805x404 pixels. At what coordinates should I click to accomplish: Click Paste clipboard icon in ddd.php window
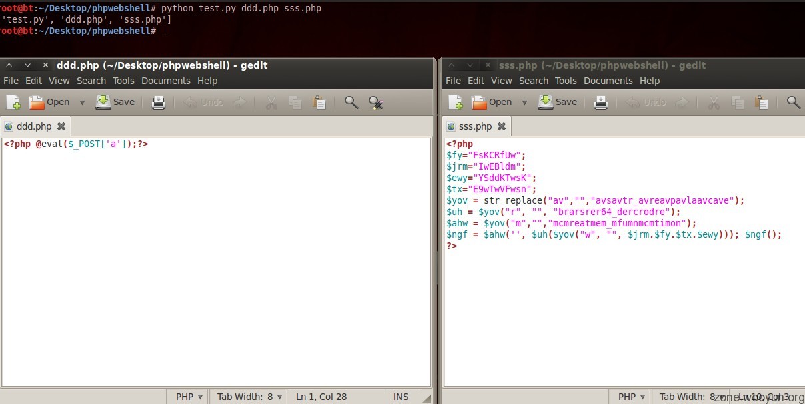point(319,102)
